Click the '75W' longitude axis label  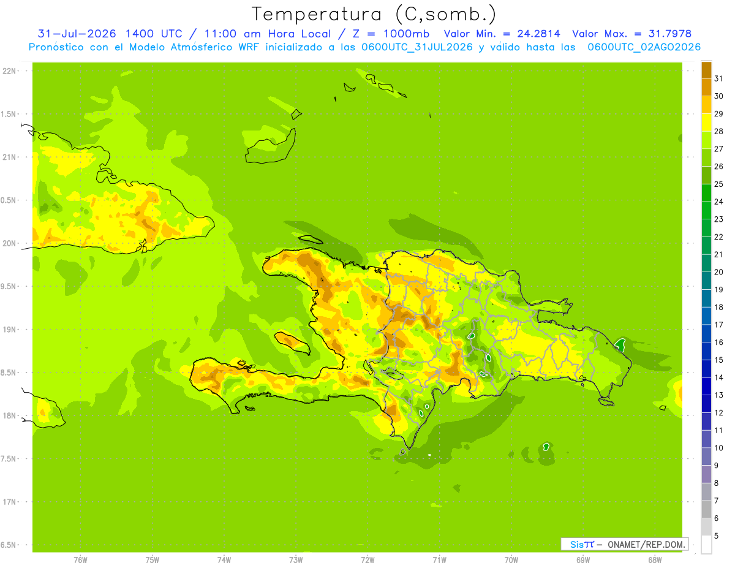tap(153, 560)
